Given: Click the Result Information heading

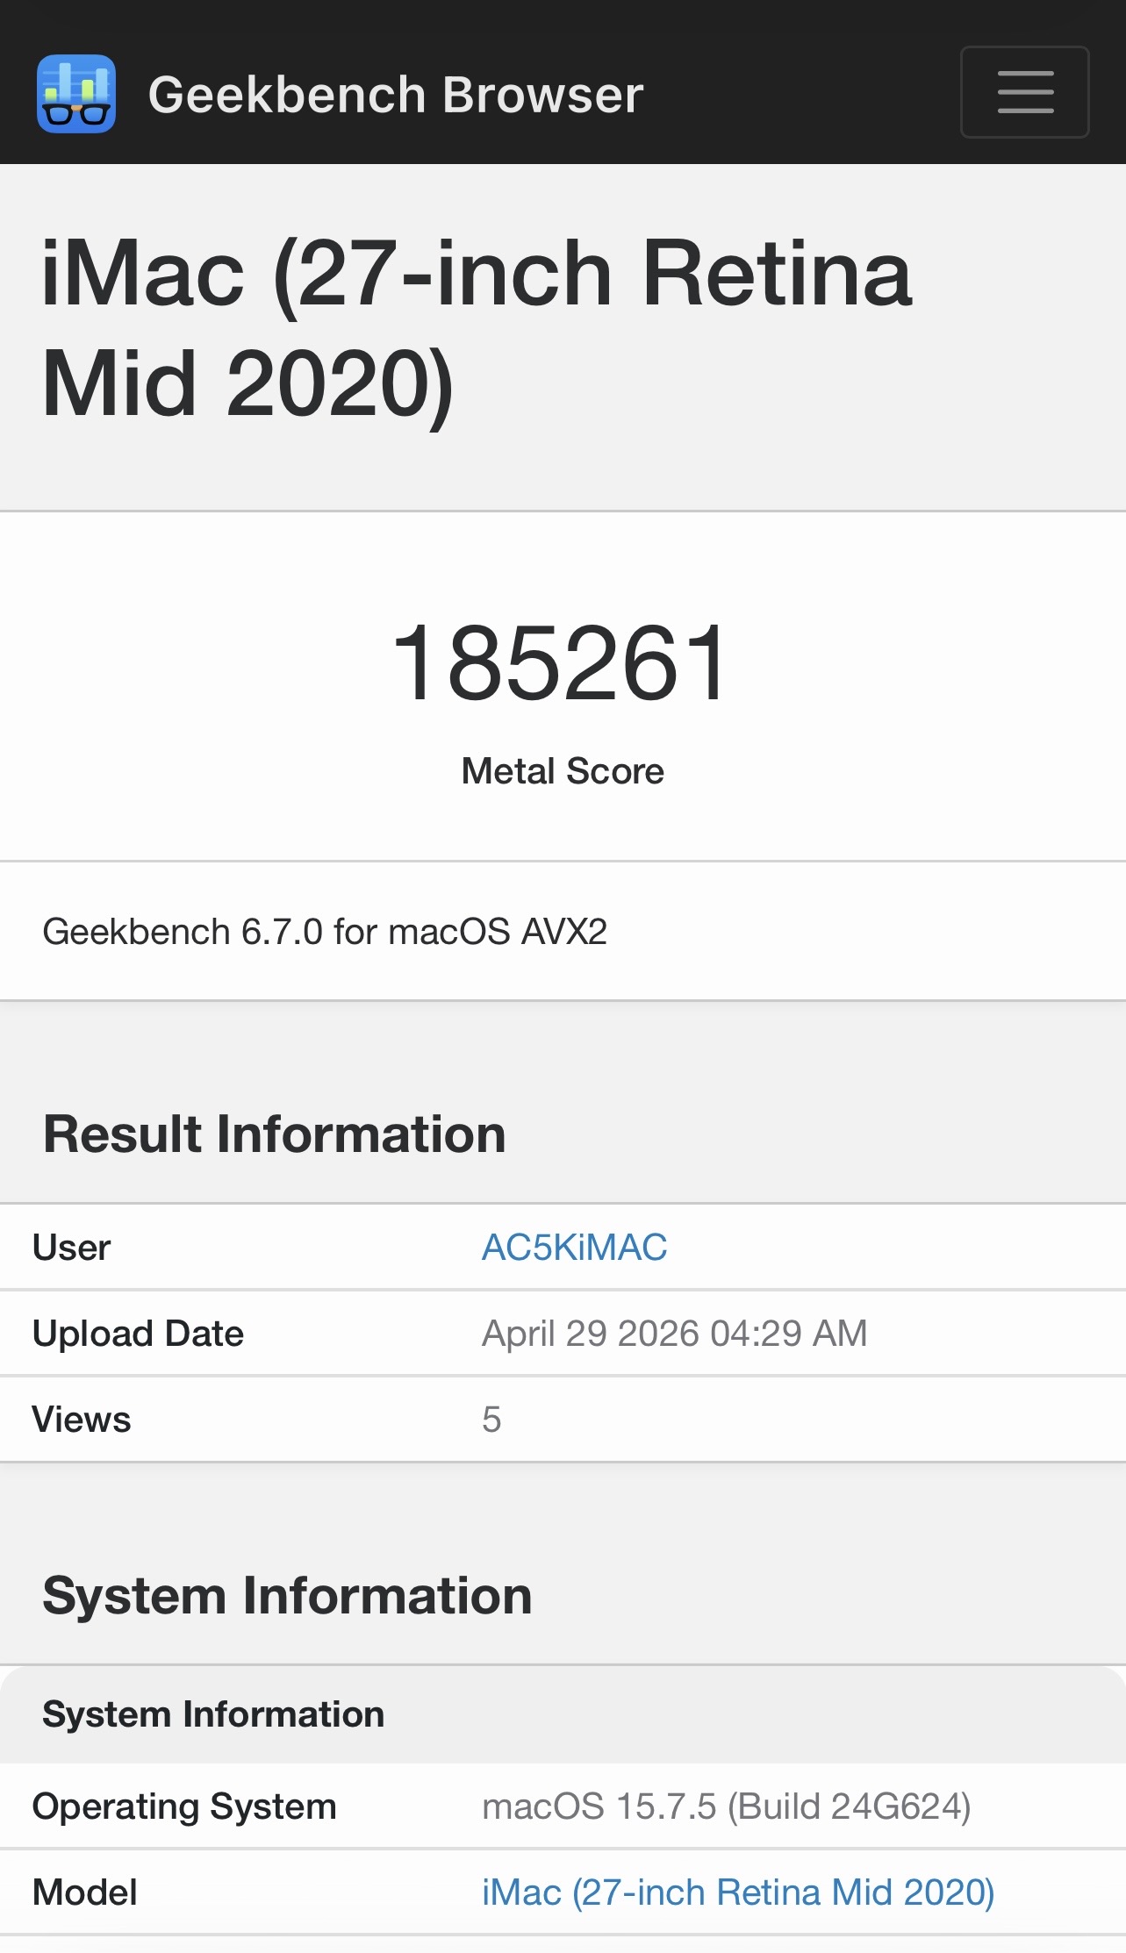Looking at the screenshot, I should pos(275,1134).
